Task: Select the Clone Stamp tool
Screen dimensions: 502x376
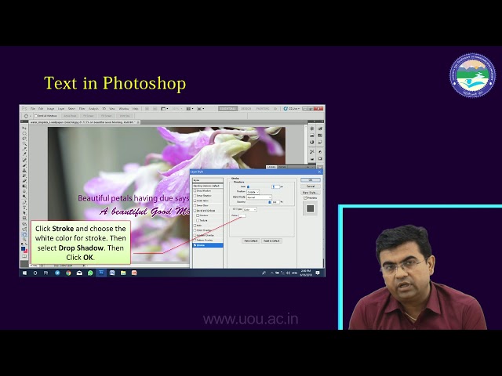Action: [x=24, y=171]
